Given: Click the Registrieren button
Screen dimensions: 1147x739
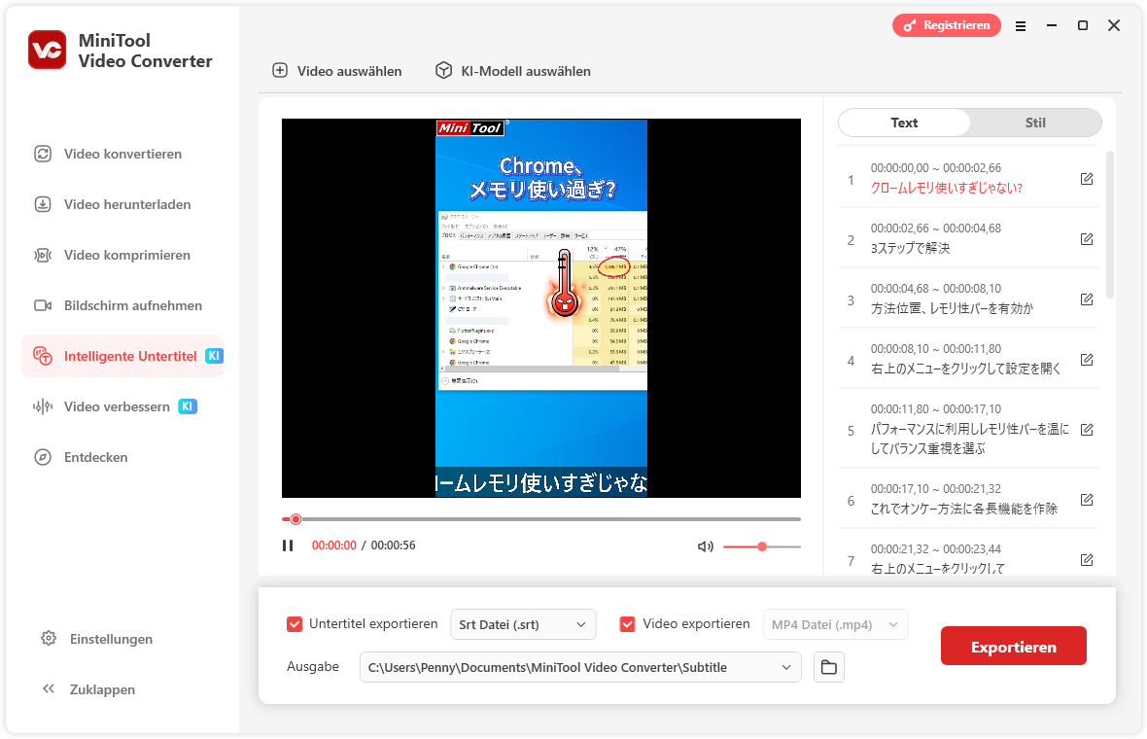Looking at the screenshot, I should pyautogui.click(x=947, y=25).
